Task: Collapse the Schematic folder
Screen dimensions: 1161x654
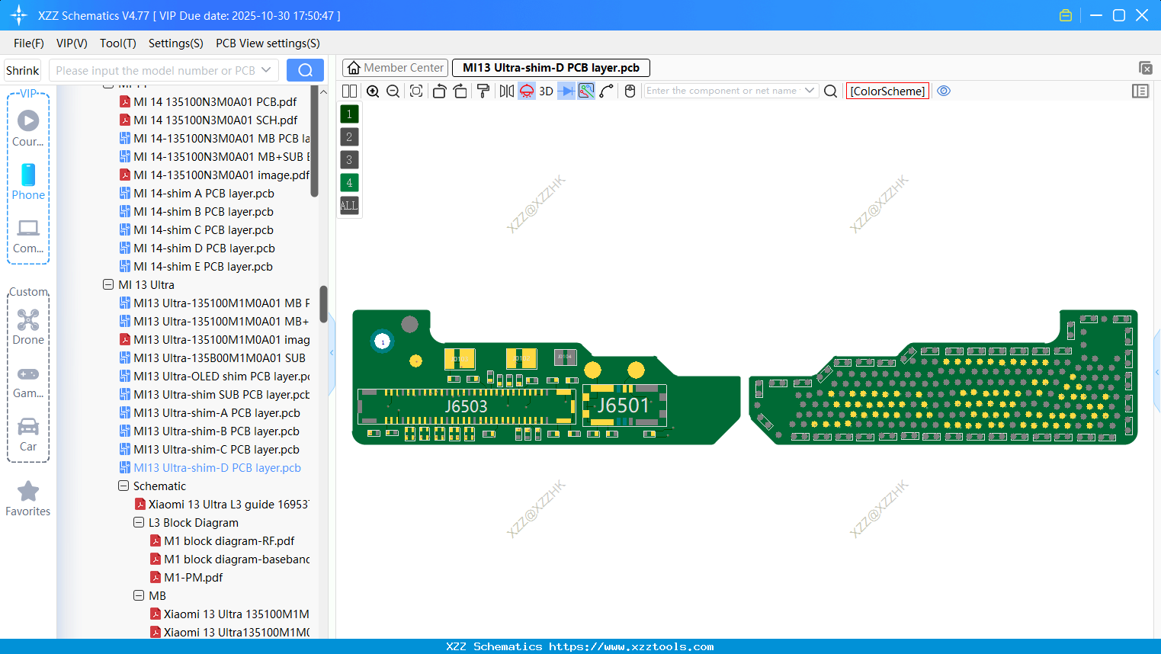Action: [x=123, y=486]
